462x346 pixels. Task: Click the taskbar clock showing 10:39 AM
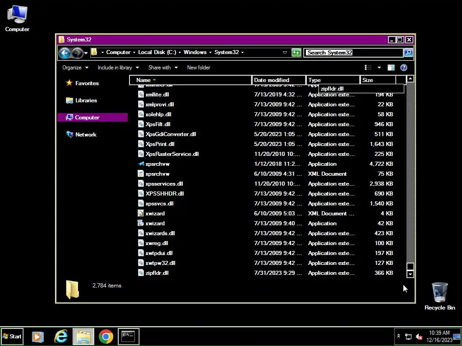tap(439, 336)
